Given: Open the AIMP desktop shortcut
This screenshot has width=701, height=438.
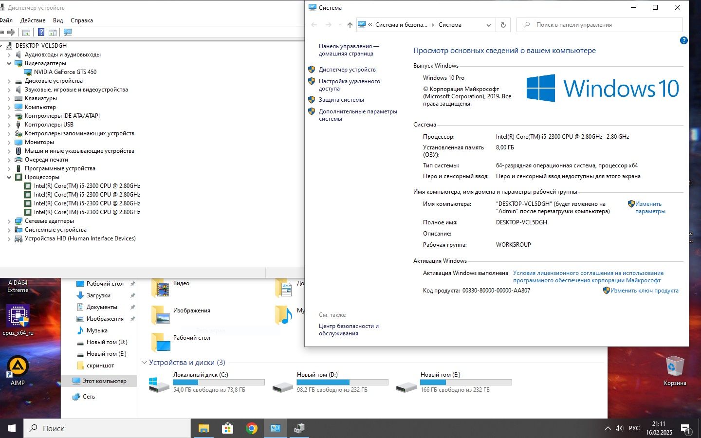Looking at the screenshot, I should pos(18,371).
